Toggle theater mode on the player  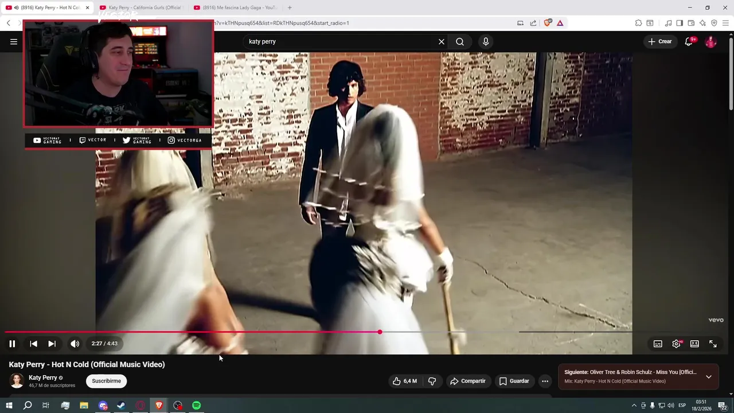(x=694, y=344)
